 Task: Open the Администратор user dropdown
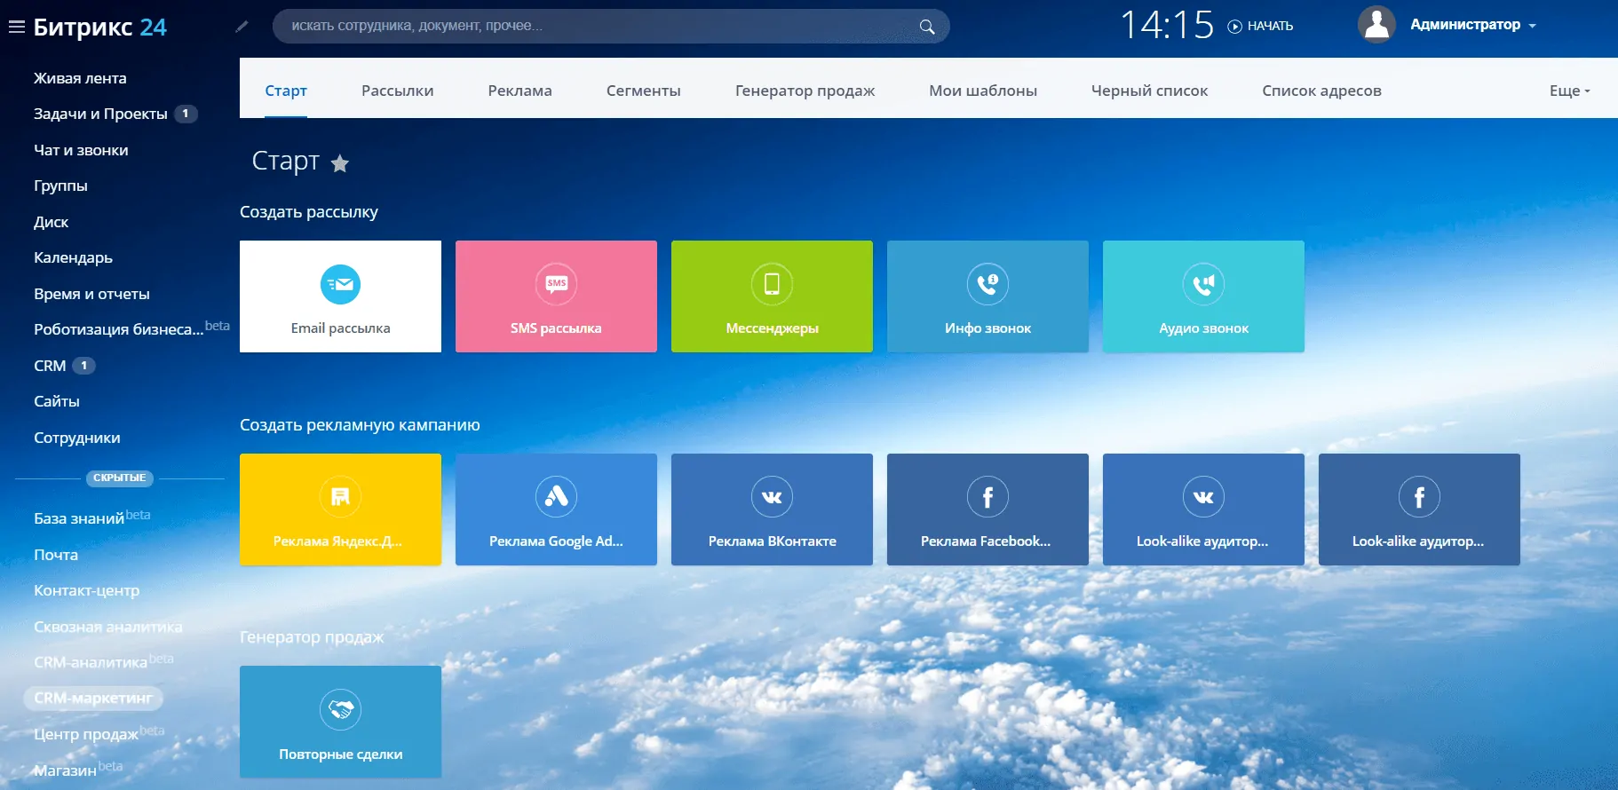1472,25
